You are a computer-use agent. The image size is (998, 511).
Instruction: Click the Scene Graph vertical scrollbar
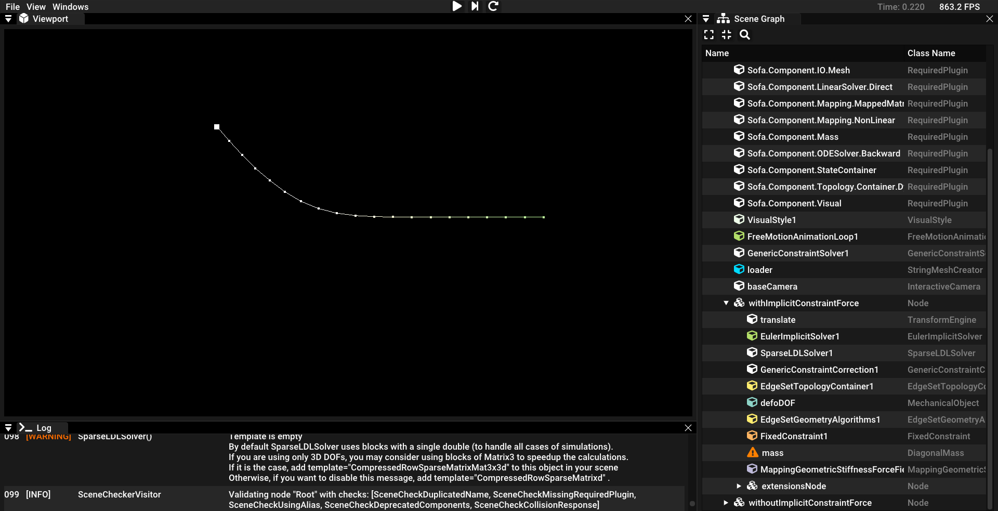tap(990, 329)
